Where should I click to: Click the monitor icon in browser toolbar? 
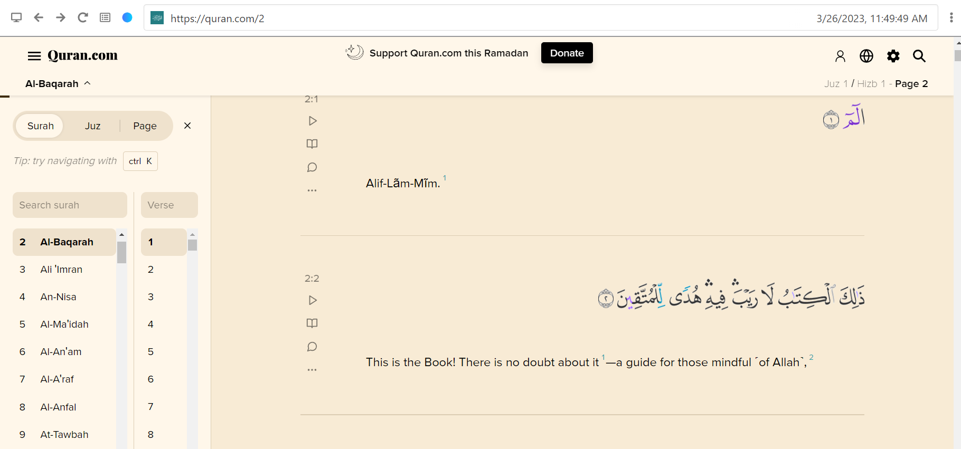click(16, 17)
